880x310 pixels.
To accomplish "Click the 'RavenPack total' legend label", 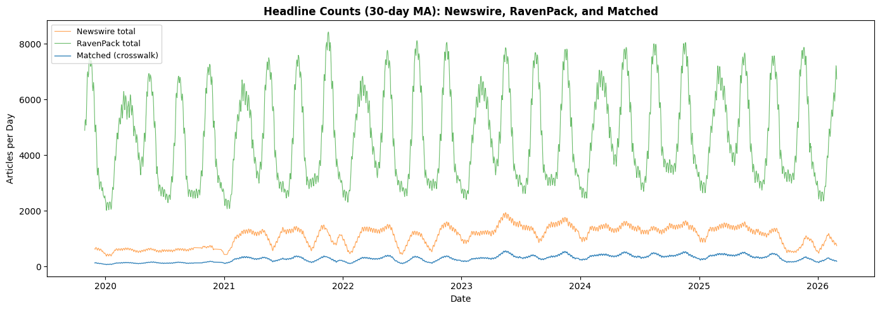I will [x=108, y=43].
